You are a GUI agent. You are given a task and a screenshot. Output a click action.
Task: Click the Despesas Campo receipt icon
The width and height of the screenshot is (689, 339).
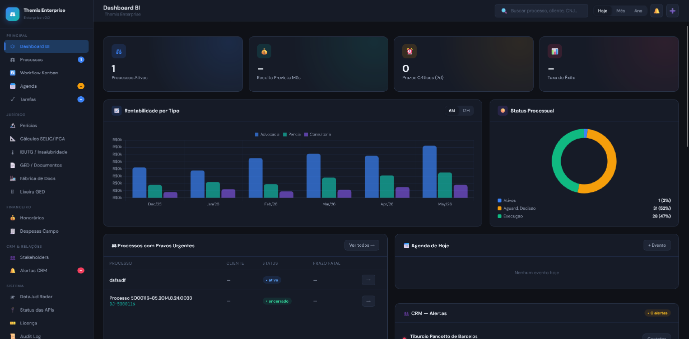click(x=12, y=231)
